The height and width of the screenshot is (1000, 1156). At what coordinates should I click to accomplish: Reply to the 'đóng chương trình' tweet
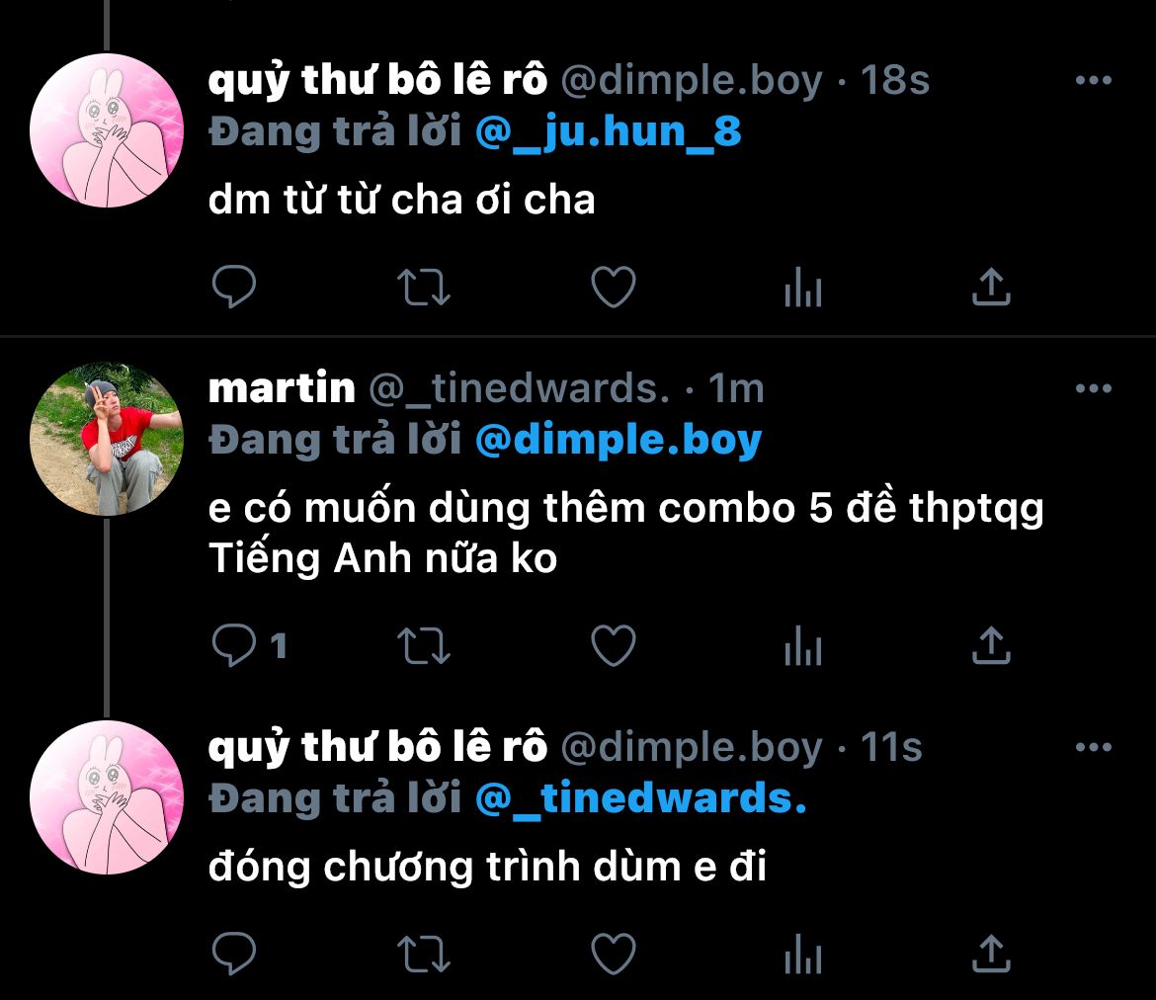pyautogui.click(x=234, y=954)
